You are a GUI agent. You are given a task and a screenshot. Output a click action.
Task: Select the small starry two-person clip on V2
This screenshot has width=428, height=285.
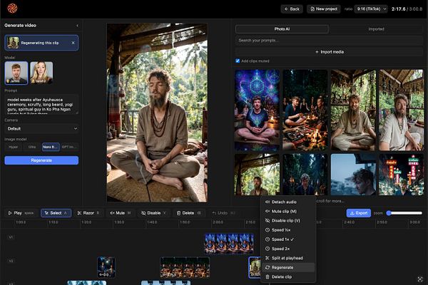[x=106, y=267]
